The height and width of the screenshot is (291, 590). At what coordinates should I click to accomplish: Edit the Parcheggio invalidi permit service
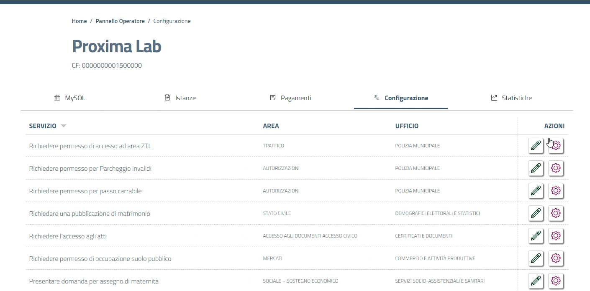tap(536, 168)
